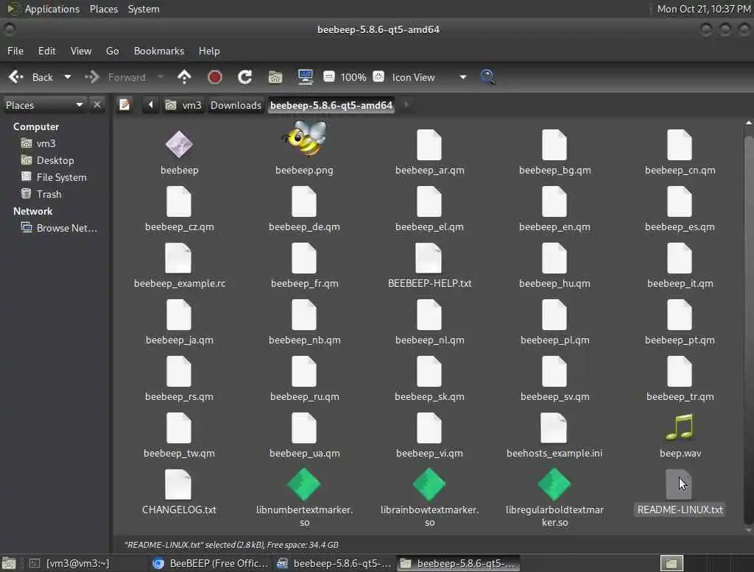Viewport: 754px width, 572px height.
Task: Select the beebeep_cn.qm translation file
Action: click(x=680, y=145)
